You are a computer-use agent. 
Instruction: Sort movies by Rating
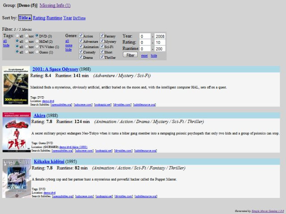coord(39,18)
